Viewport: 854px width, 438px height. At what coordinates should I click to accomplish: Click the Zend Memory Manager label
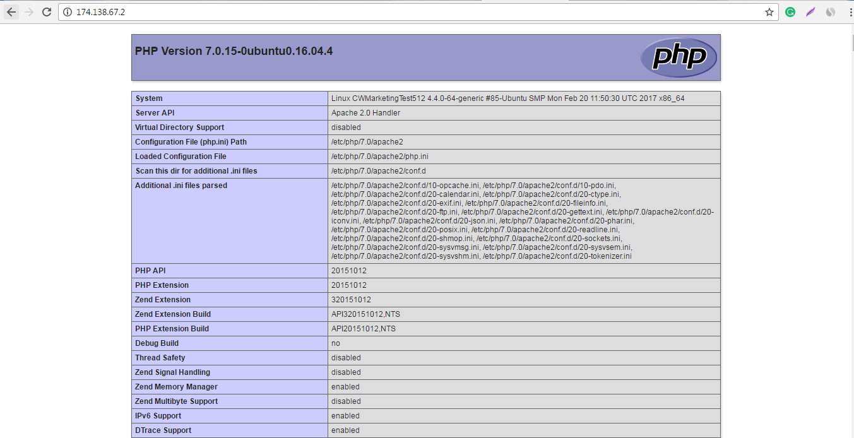(176, 387)
